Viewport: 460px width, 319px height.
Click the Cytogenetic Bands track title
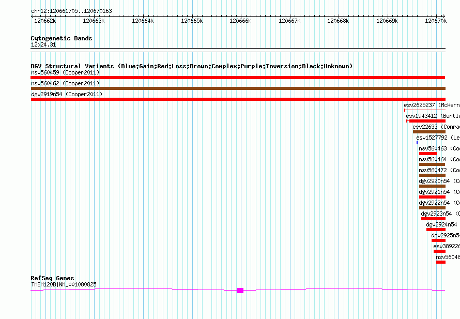[x=62, y=38]
